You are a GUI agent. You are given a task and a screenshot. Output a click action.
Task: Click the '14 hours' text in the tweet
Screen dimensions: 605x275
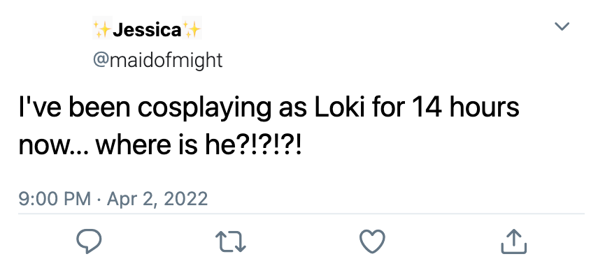(x=466, y=107)
